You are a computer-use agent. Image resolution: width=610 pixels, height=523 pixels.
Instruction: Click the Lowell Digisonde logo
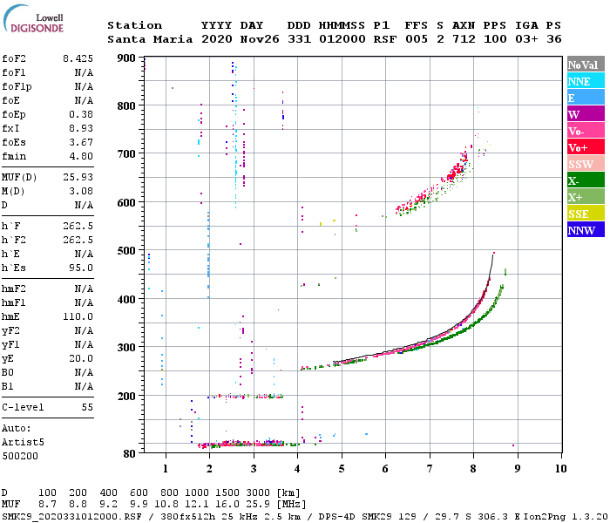(33, 18)
